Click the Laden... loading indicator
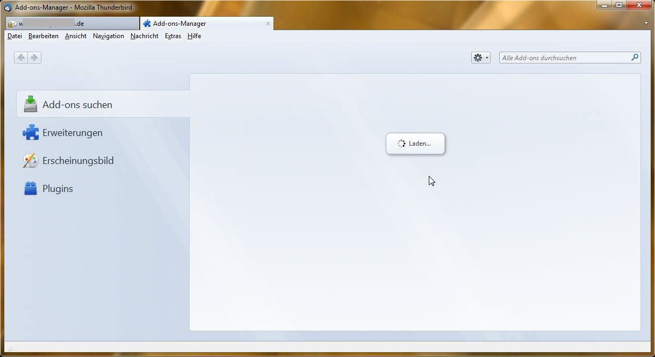The width and height of the screenshot is (655, 357). point(415,144)
